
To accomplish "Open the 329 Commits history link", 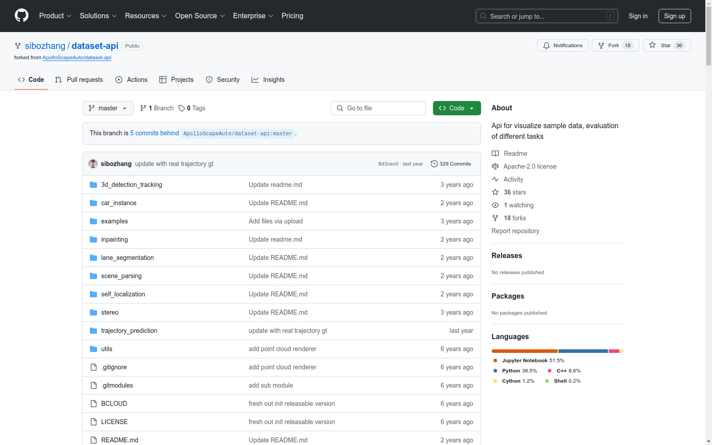I will click(x=451, y=164).
